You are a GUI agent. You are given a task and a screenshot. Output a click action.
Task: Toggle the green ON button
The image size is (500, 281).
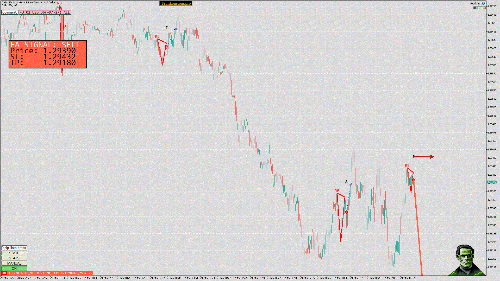click(x=14, y=269)
